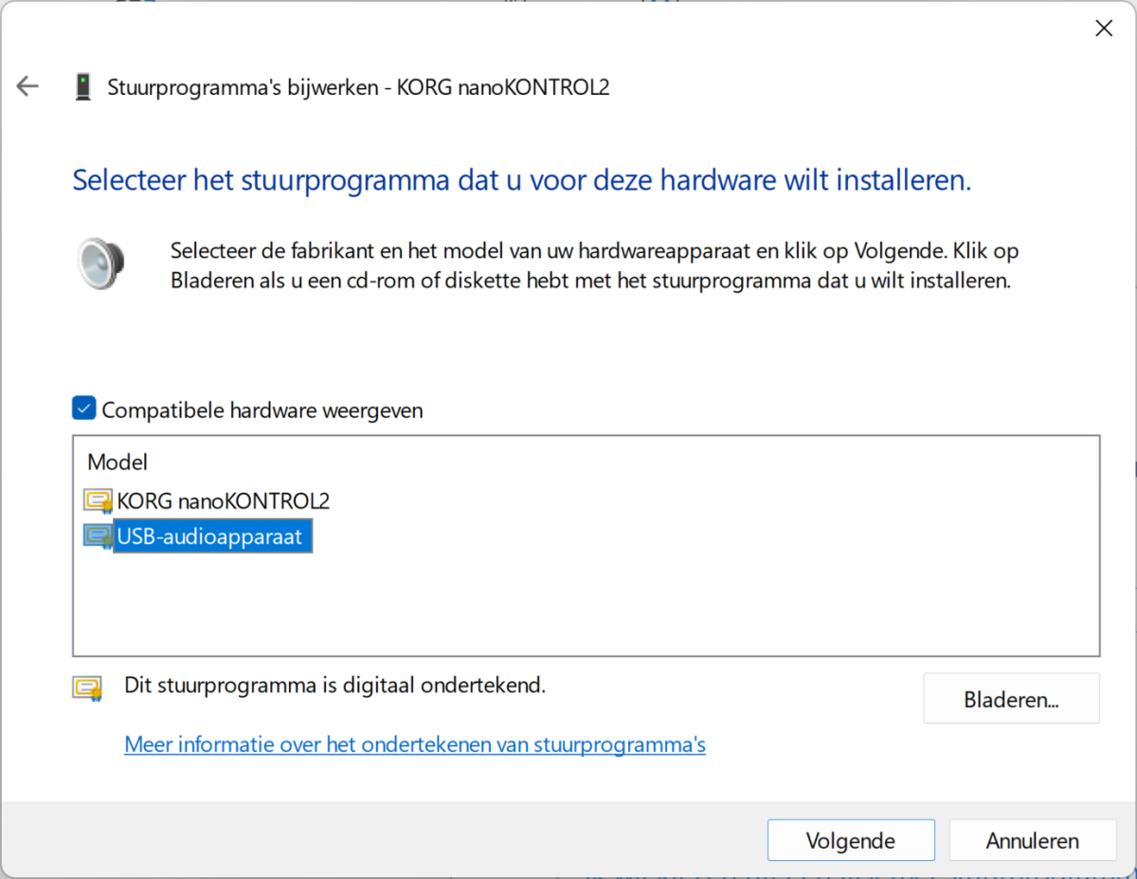1137x879 pixels.
Task: Continue with the Volgende button
Action: pos(851,840)
